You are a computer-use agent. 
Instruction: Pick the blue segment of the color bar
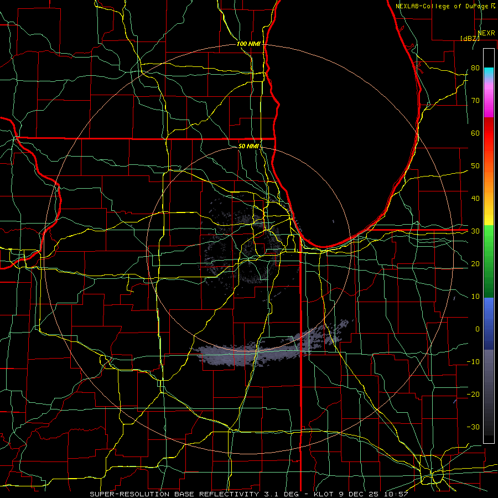(489, 323)
